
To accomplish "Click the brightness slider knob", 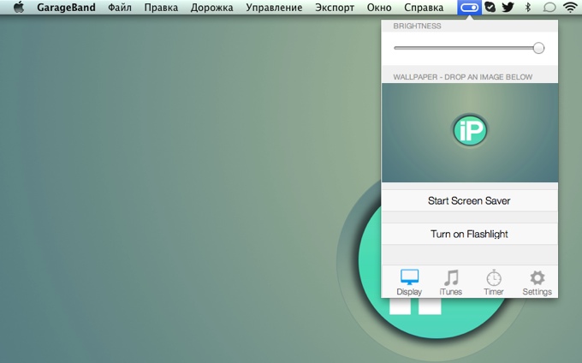I will 538,48.
